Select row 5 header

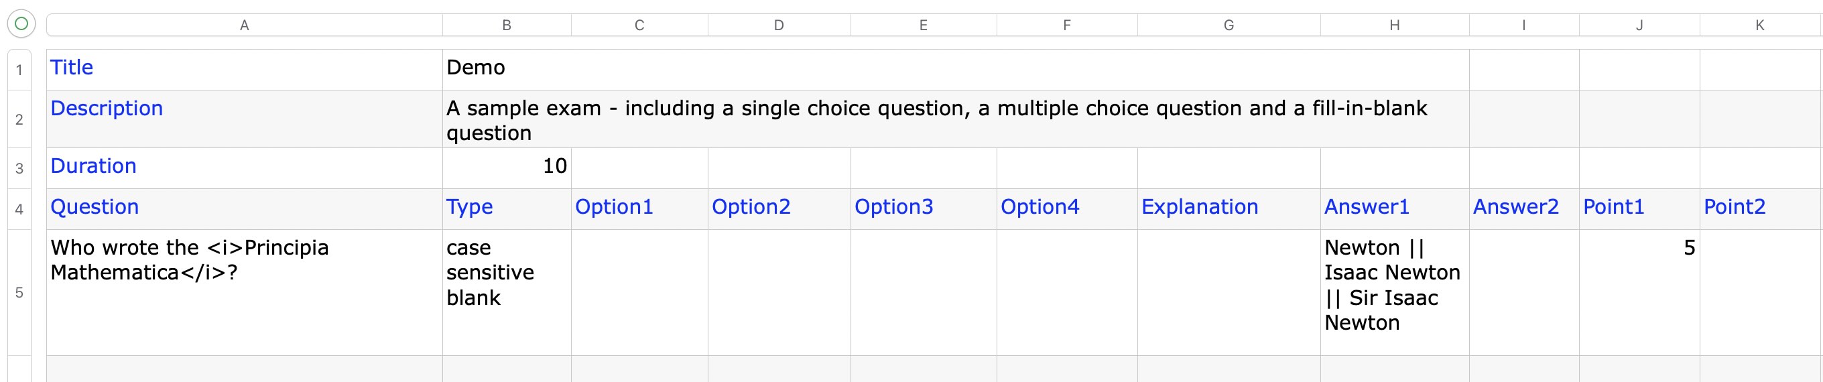pos(19,292)
